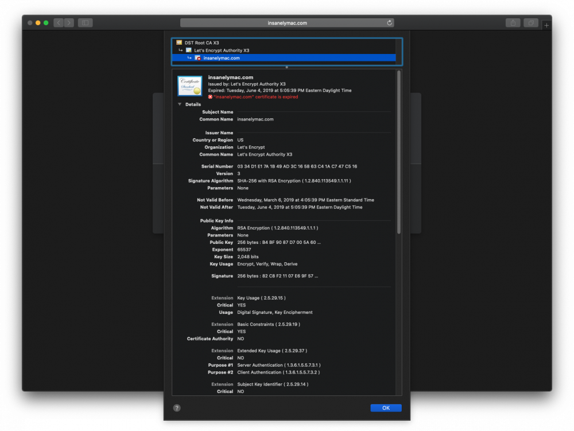Go back with the Safari back arrow
Viewport: 574px width, 431px height.
[59, 23]
